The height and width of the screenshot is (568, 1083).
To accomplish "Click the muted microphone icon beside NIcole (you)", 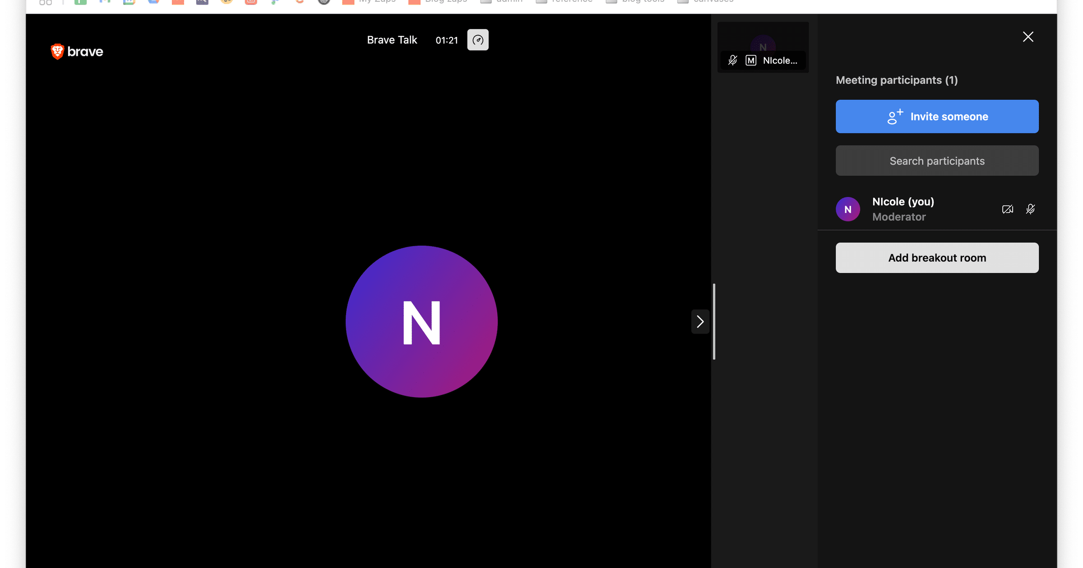I will tap(1031, 209).
